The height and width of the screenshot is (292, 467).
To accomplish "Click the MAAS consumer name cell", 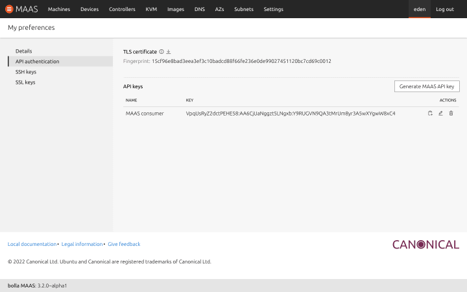I will point(145,113).
